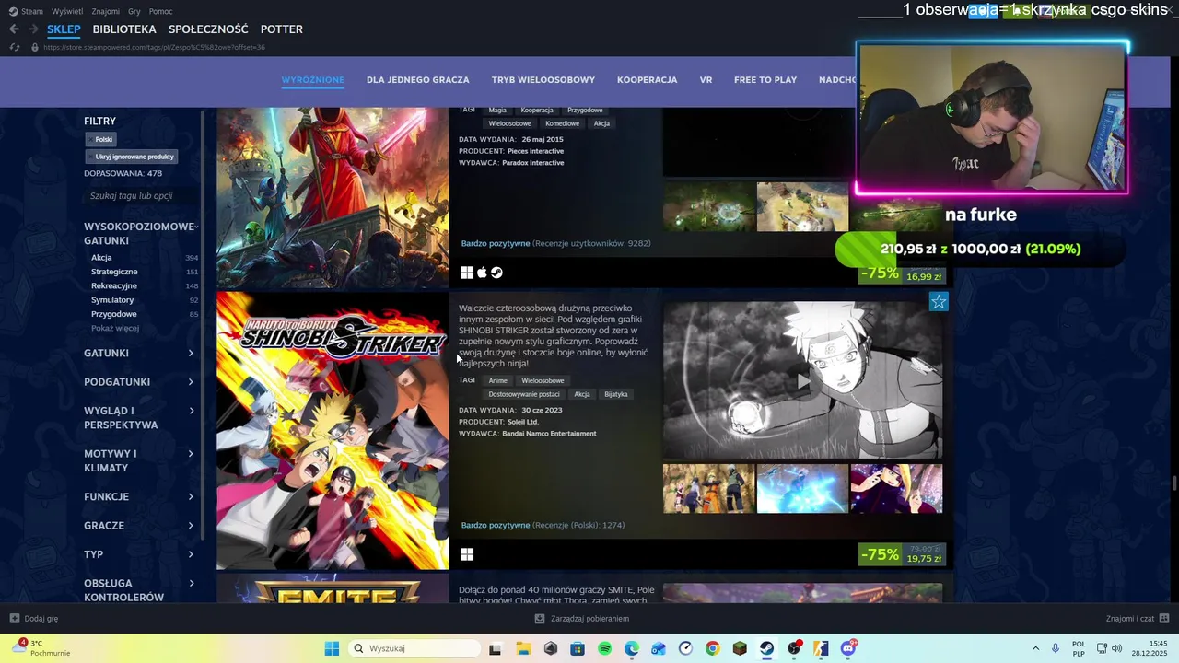Play the Shinobi Striker trailer video

[803, 380]
